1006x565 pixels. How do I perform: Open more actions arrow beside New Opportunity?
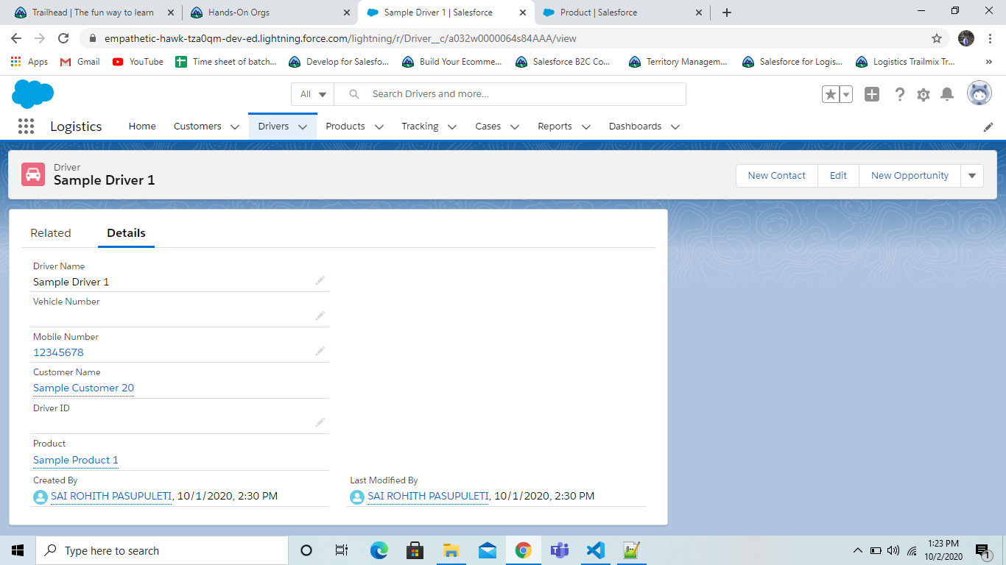point(971,175)
